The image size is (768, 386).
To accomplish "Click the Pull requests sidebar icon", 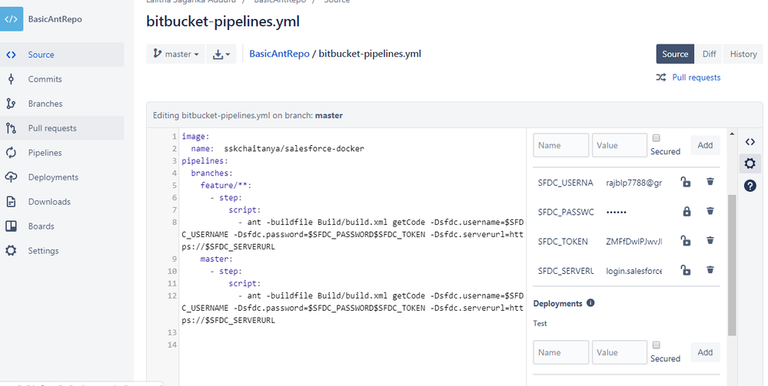I will click(x=11, y=128).
